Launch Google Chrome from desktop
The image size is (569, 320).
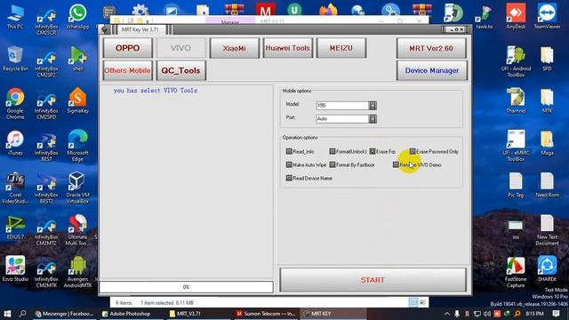click(15, 104)
